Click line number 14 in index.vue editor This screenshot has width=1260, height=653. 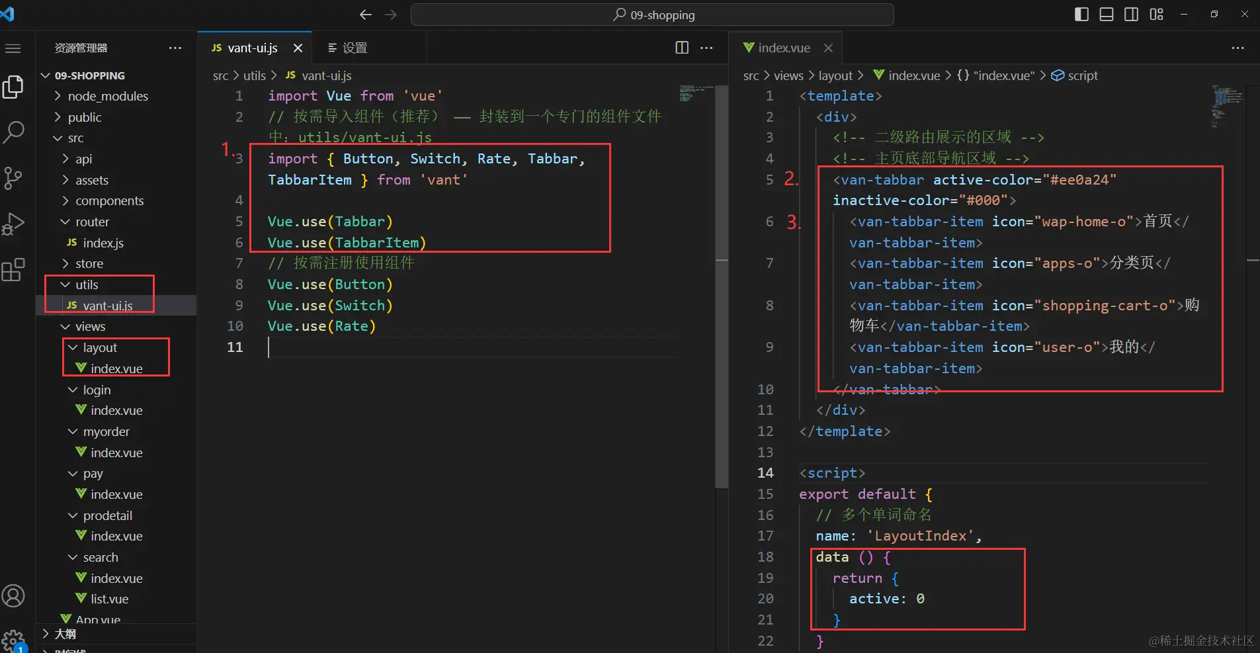(765, 473)
